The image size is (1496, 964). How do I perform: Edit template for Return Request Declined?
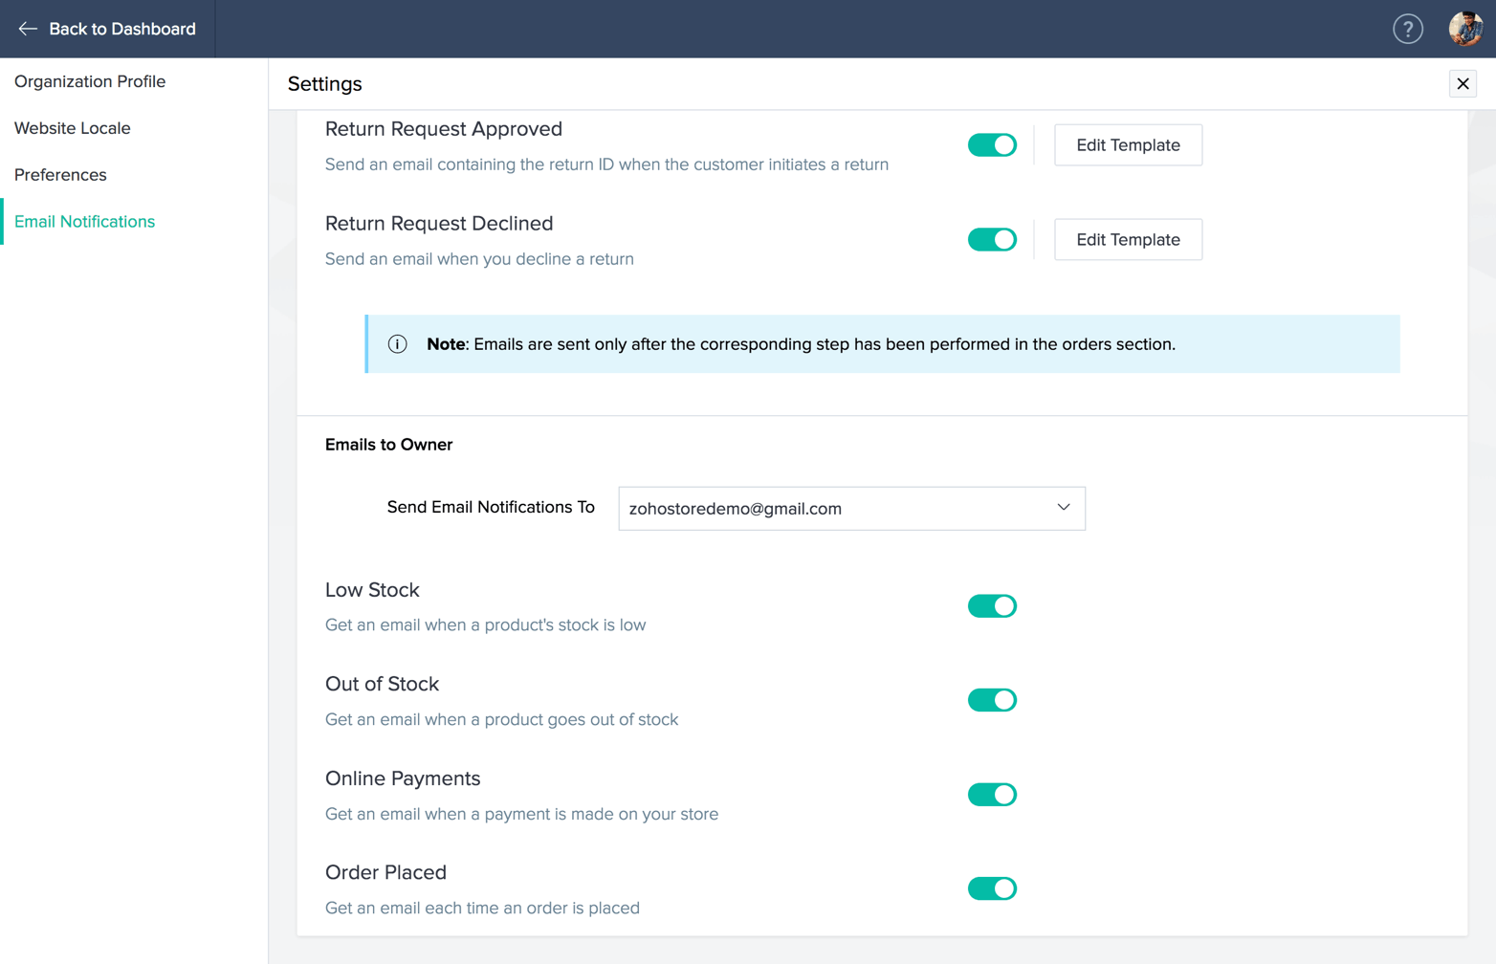click(x=1128, y=240)
